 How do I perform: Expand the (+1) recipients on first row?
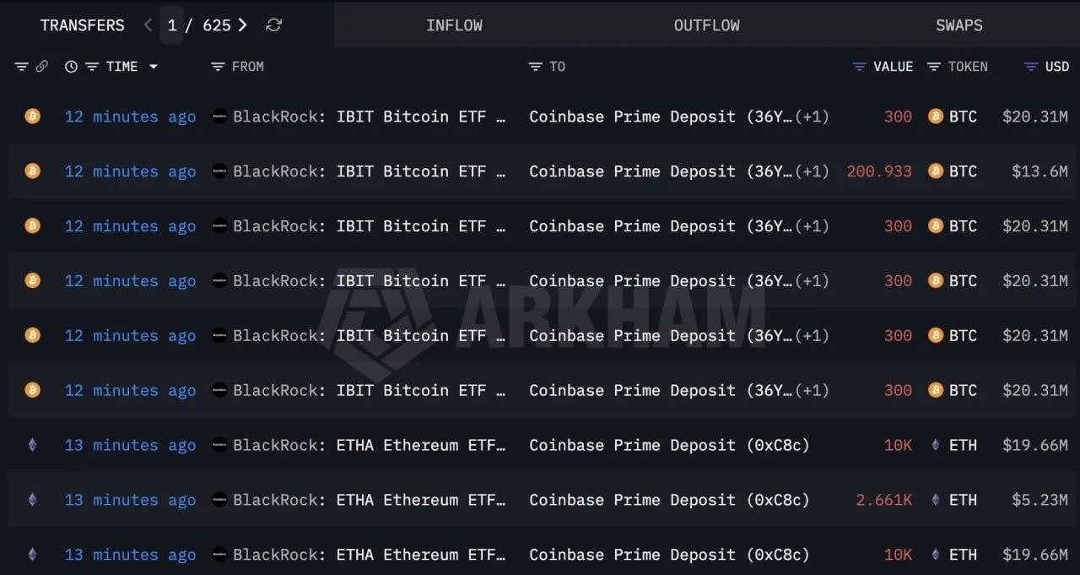[x=812, y=117]
